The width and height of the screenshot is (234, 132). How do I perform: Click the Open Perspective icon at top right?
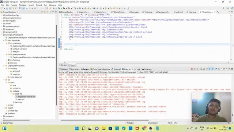pyautogui.click(x=228, y=8)
